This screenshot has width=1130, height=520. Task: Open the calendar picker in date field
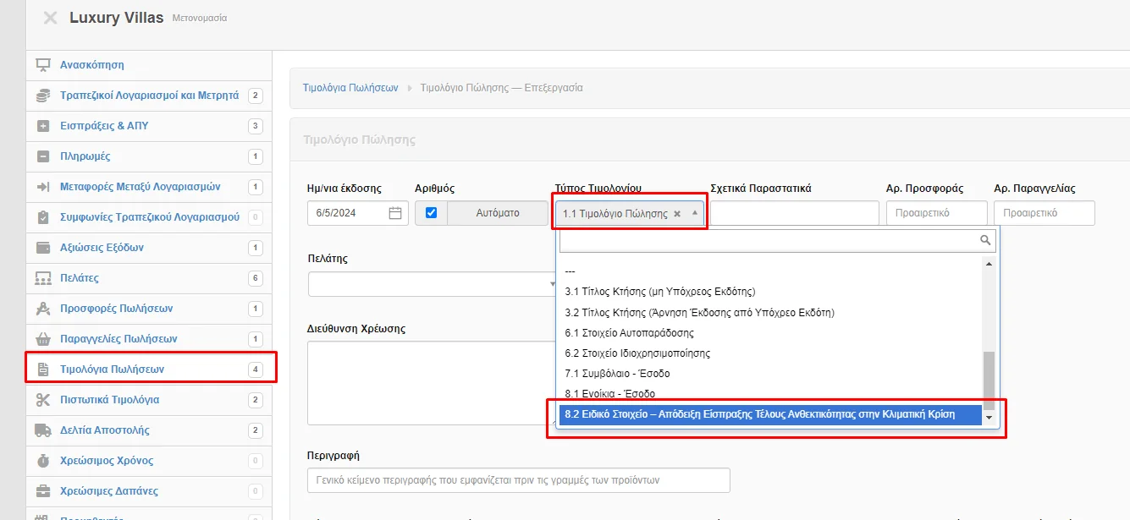click(394, 213)
